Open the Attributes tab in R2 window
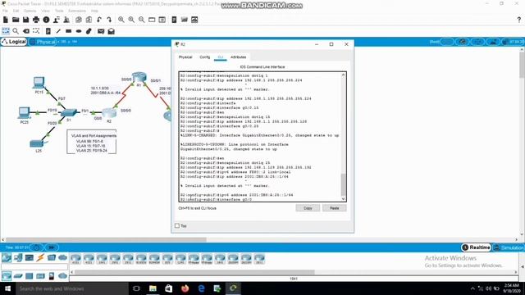 click(239, 57)
